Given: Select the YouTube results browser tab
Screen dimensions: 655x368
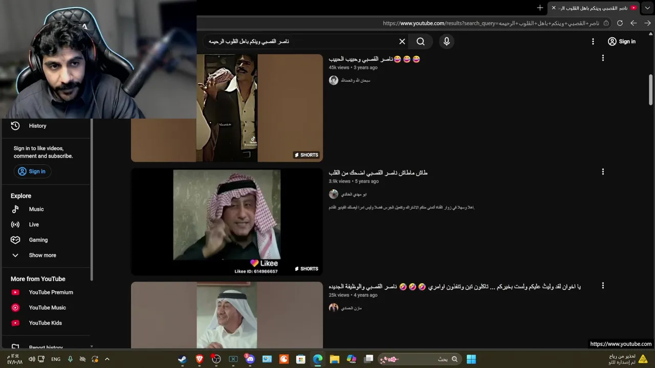Looking at the screenshot, I should tap(595, 8).
